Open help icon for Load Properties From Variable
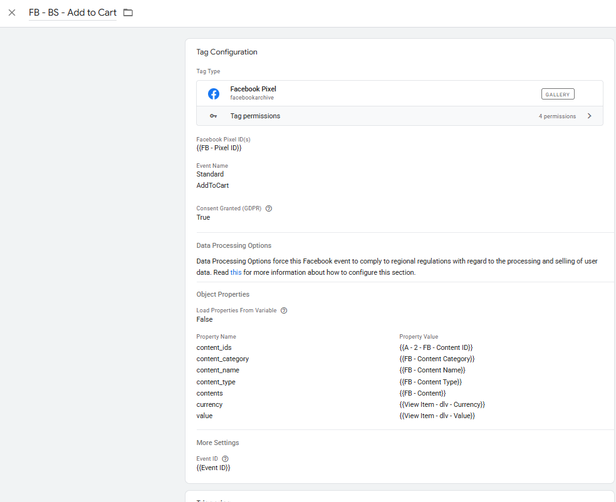Viewport: 616px width, 502px height. coord(284,310)
